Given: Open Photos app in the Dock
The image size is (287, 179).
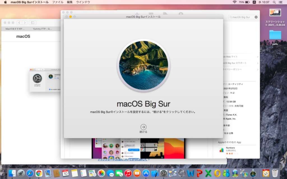Looking at the screenshot, I should tap(101, 173).
